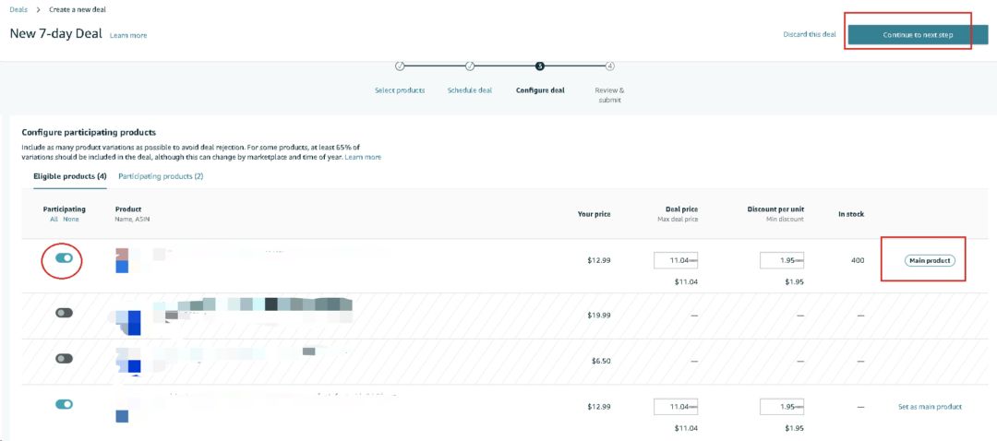Go to the Deals breadcrumb
This screenshot has height=441, width=997.
point(18,8)
